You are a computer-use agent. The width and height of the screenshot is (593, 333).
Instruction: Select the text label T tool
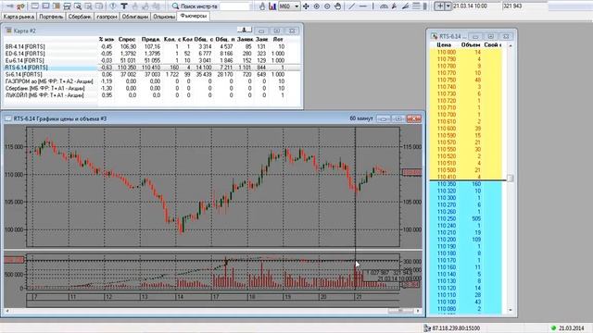point(123,6)
